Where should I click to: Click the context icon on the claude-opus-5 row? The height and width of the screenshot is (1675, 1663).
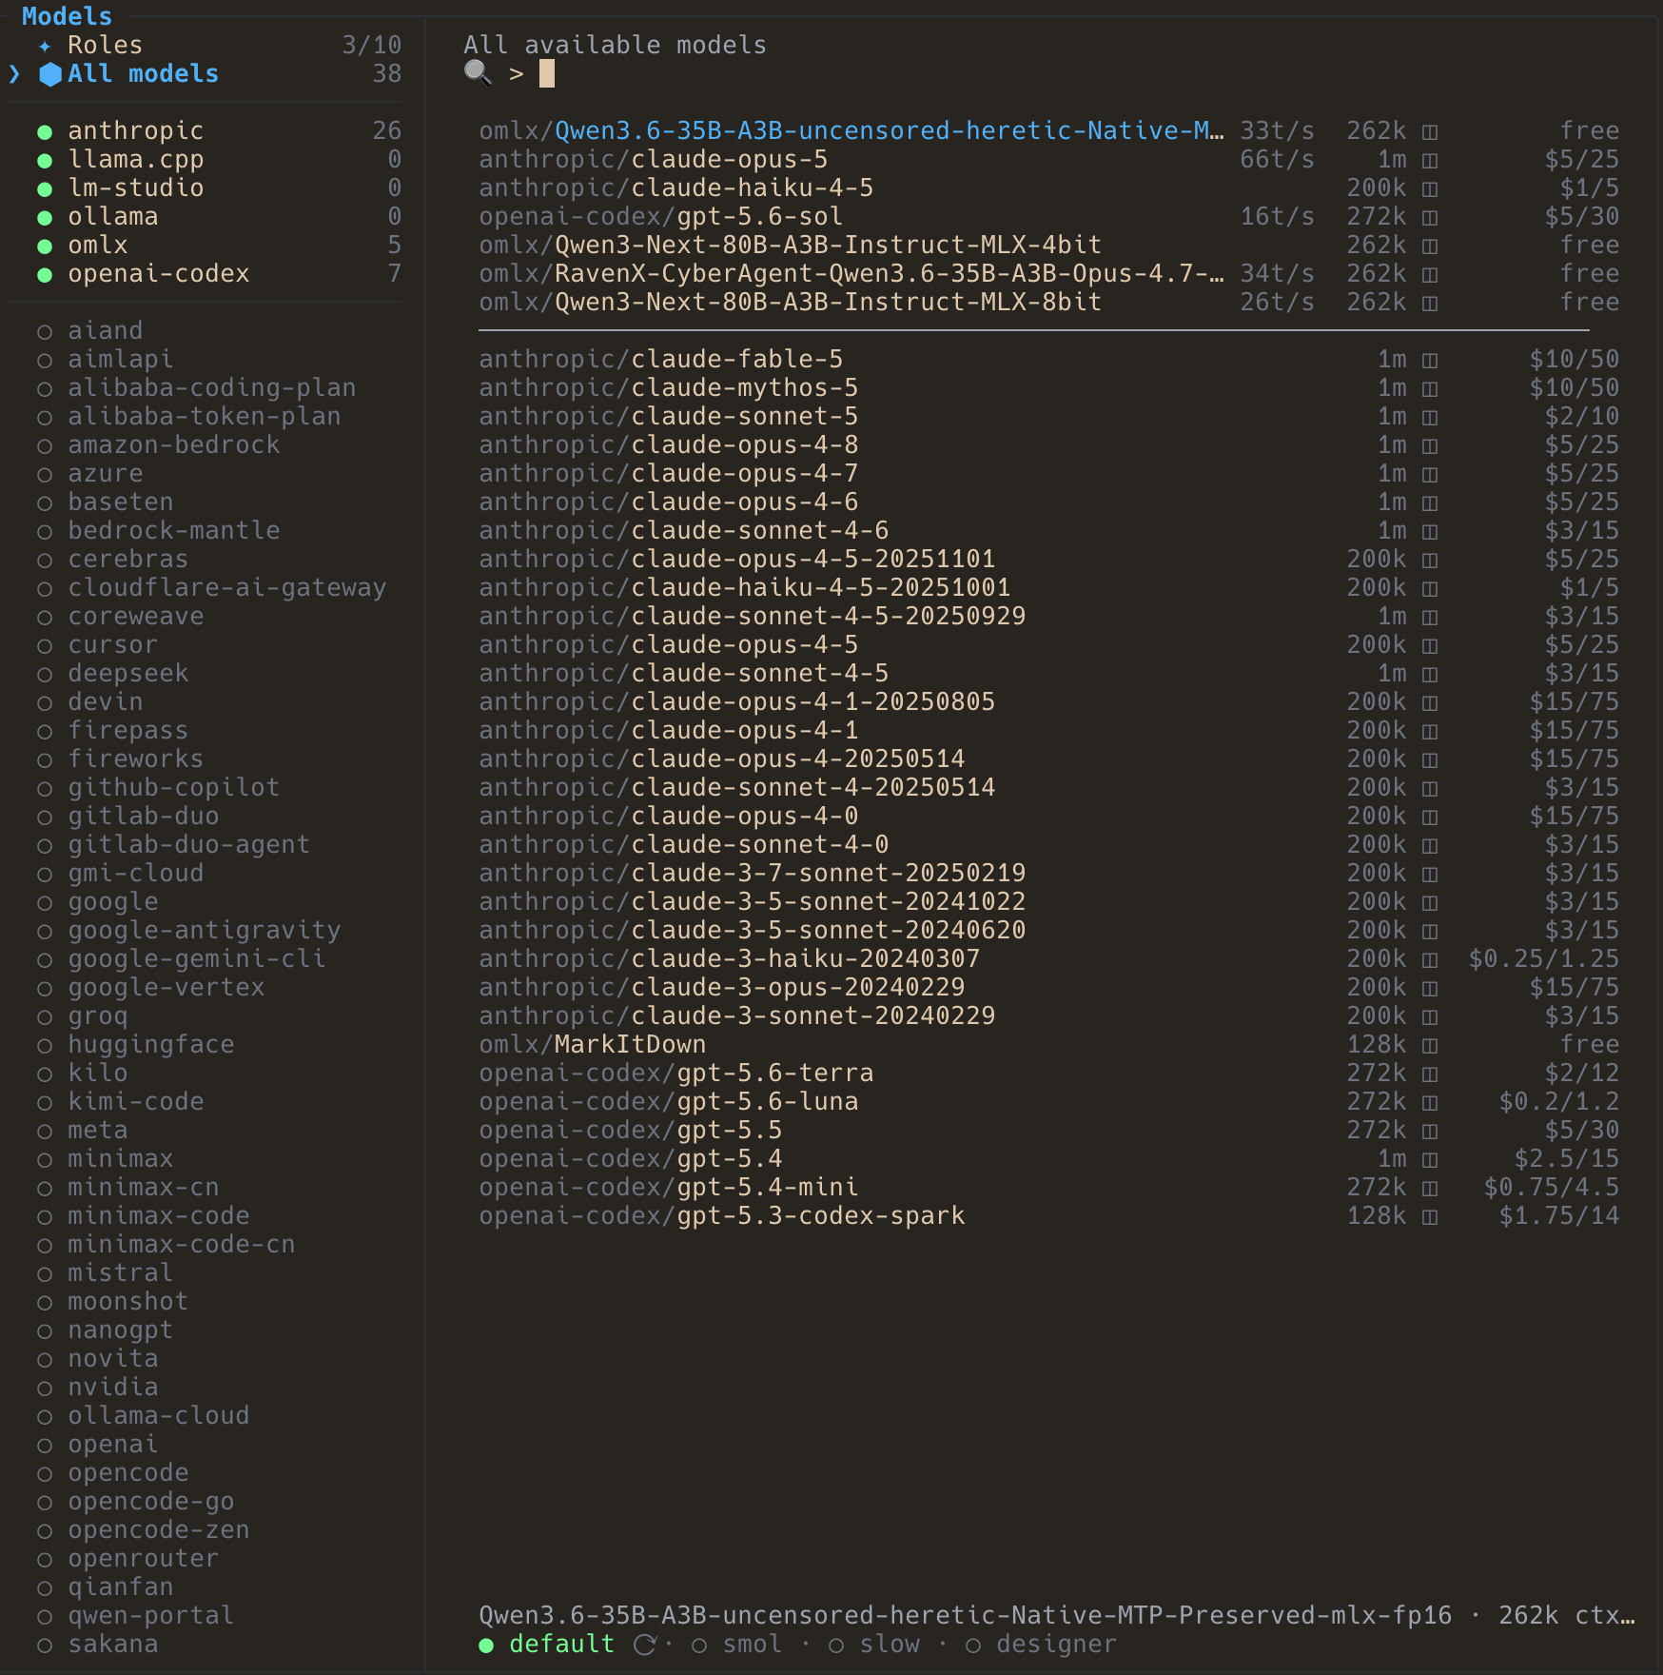click(x=1430, y=160)
